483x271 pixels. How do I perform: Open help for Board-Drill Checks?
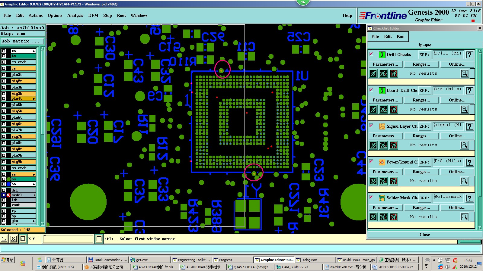point(469,91)
